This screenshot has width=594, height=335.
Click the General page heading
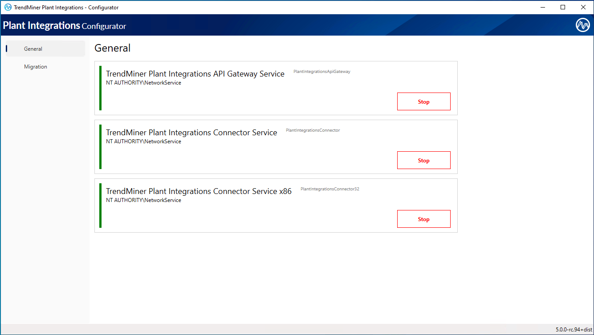(112, 48)
